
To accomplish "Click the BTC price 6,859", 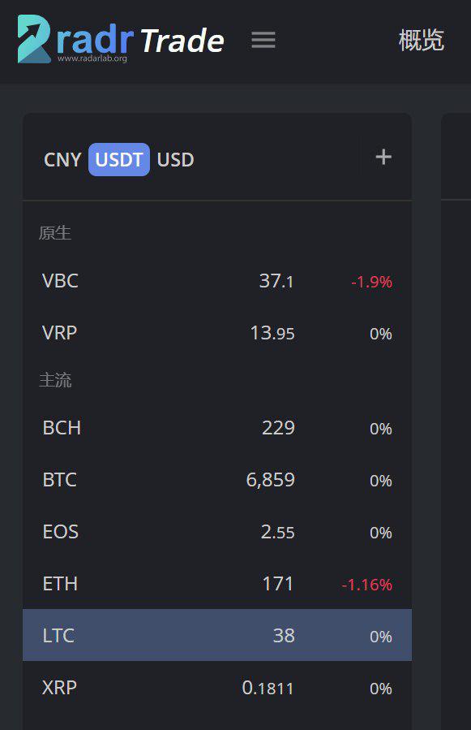I will click(270, 480).
